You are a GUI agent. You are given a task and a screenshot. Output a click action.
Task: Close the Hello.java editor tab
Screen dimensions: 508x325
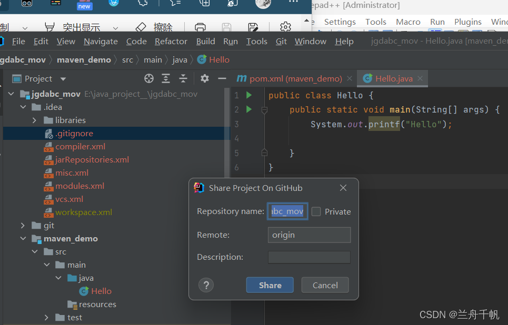pos(420,78)
